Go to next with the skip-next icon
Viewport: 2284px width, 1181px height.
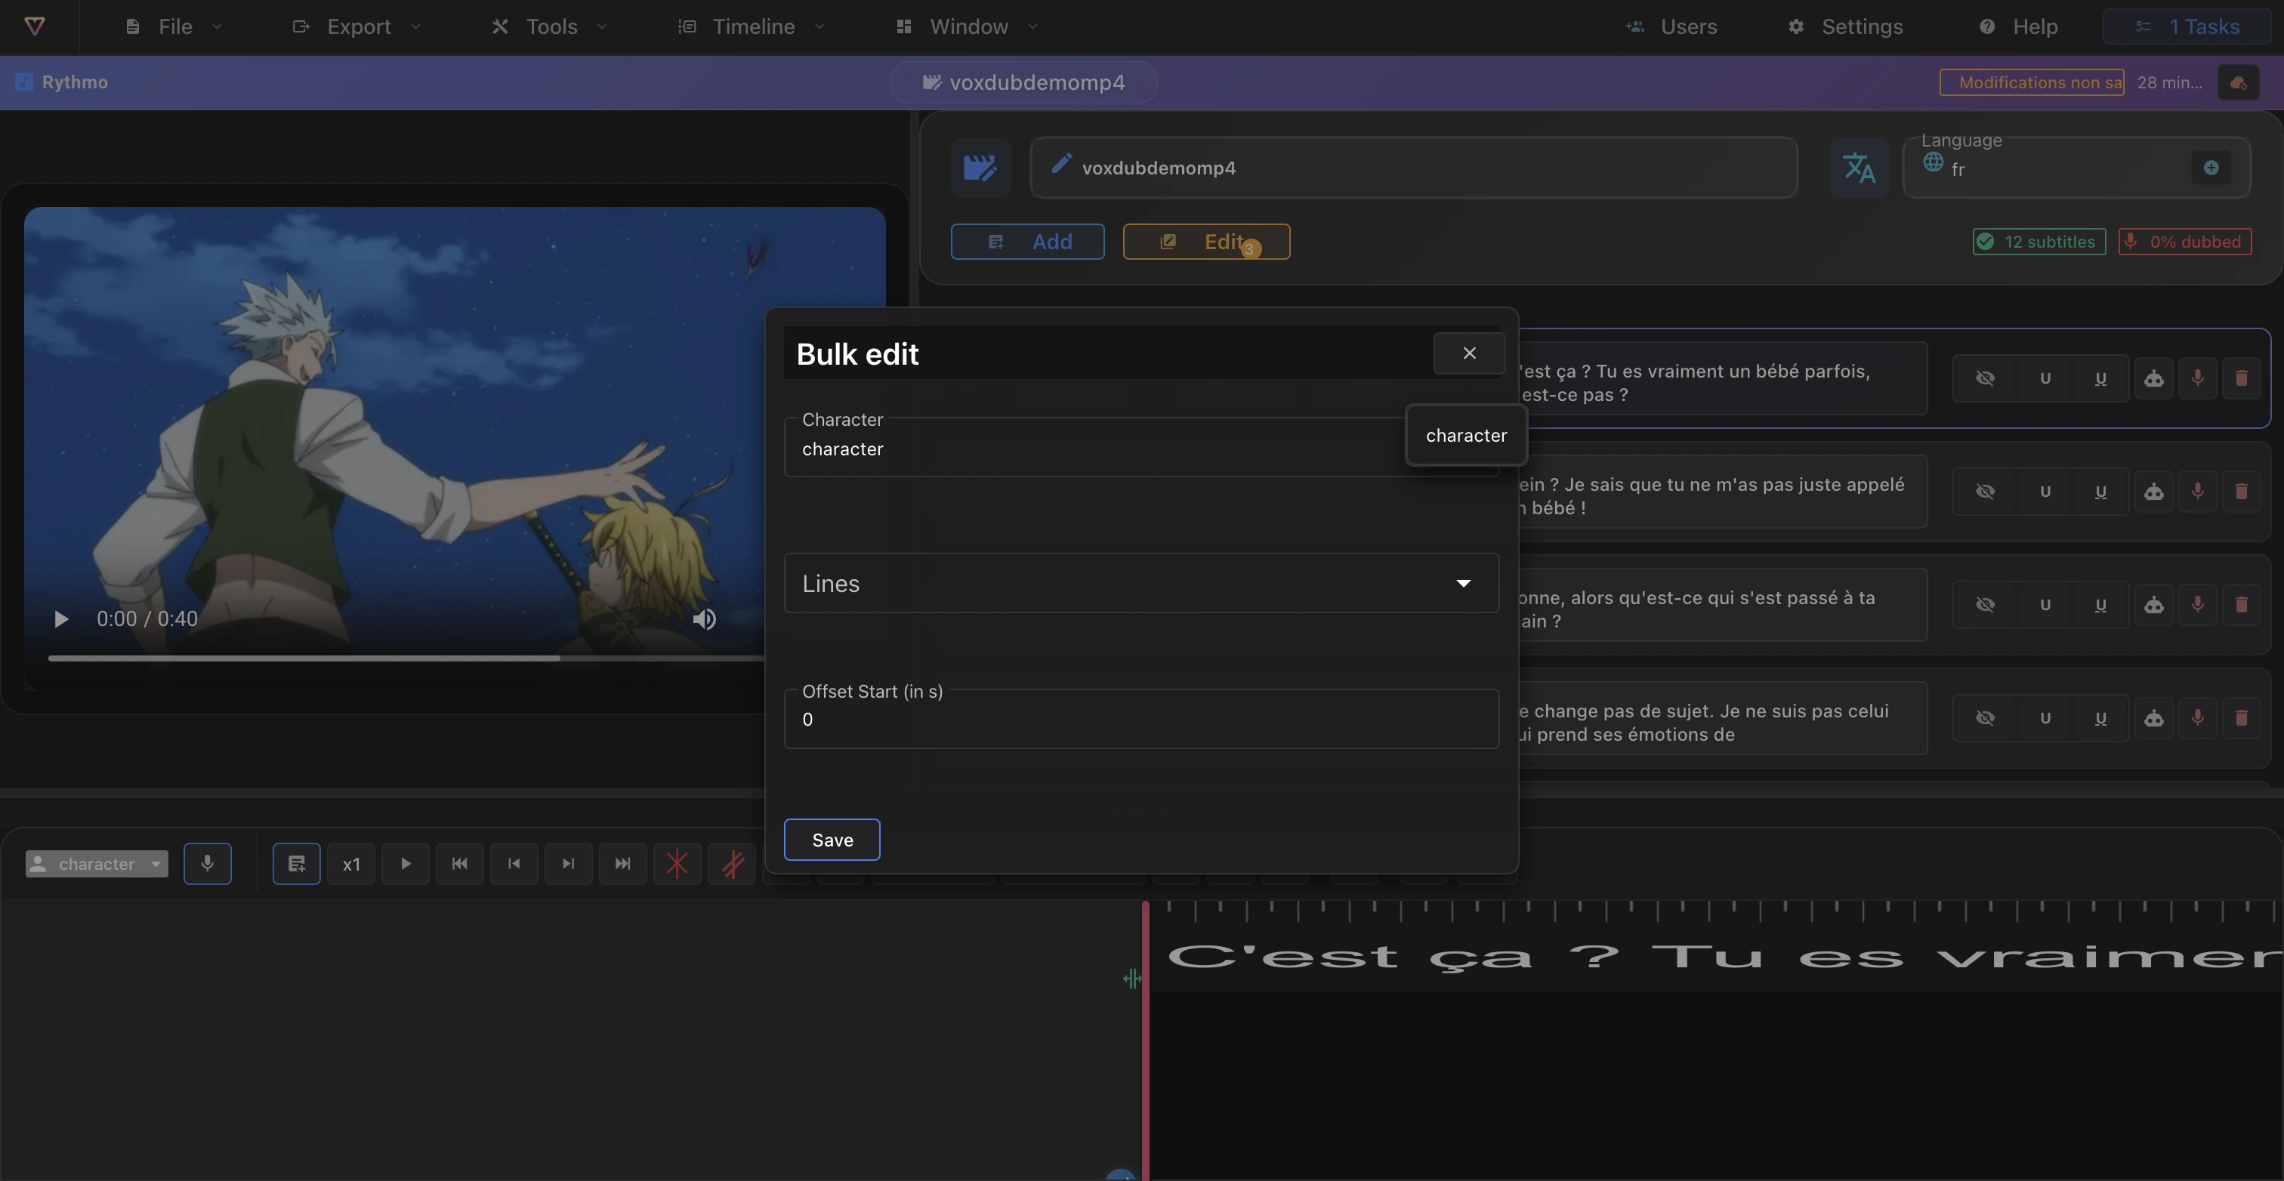tap(568, 864)
